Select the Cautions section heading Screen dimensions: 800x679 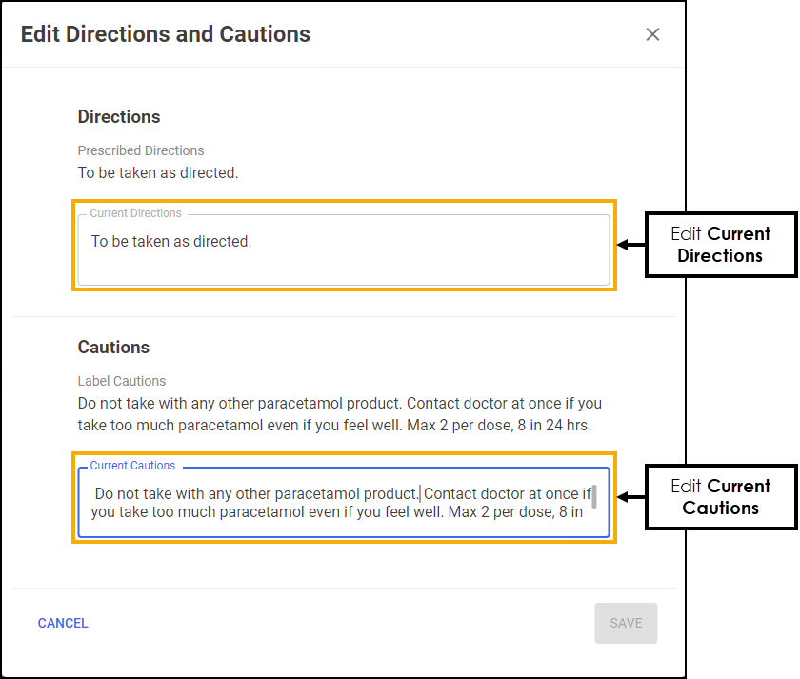coord(113,348)
